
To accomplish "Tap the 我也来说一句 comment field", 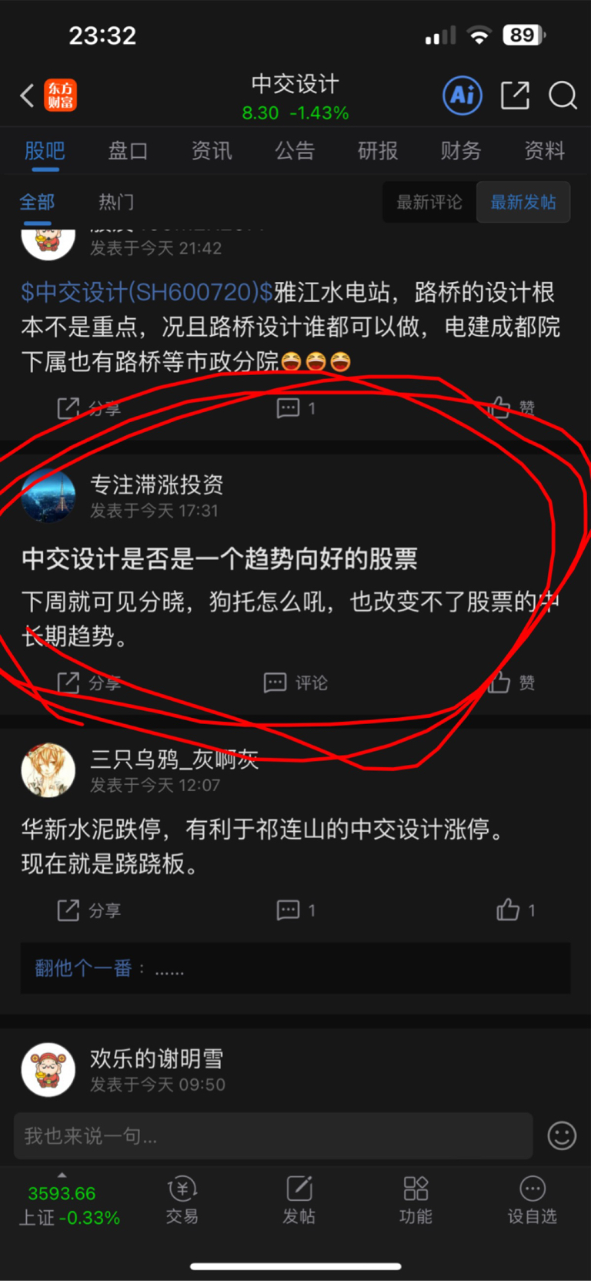I will [x=273, y=1135].
